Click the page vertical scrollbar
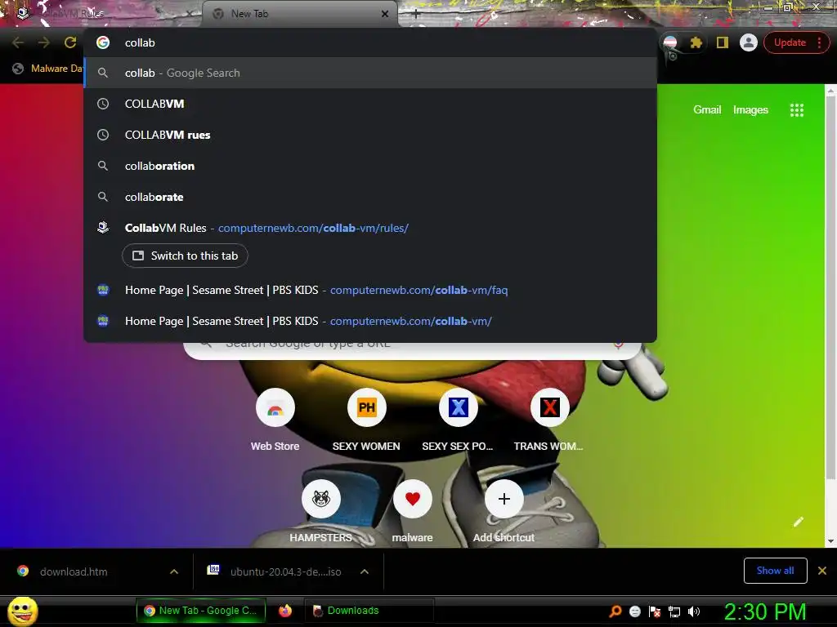Screen dimensions: 837x627 point(830,288)
